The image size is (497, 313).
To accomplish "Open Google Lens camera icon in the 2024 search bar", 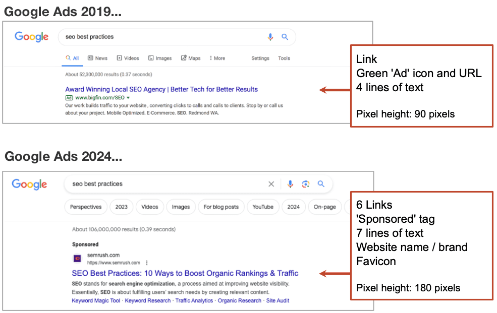I will pyautogui.click(x=306, y=184).
